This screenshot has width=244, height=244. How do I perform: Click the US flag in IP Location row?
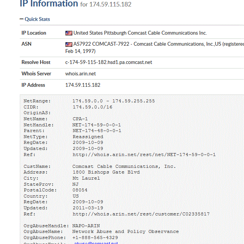coord(69,33)
